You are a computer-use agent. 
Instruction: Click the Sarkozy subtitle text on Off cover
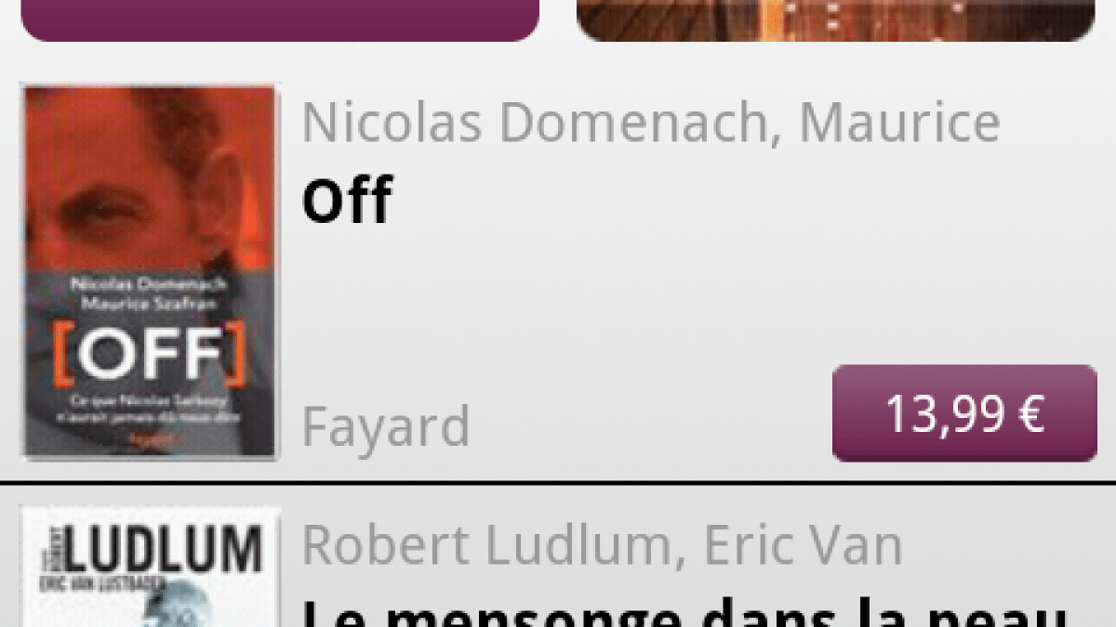151,410
